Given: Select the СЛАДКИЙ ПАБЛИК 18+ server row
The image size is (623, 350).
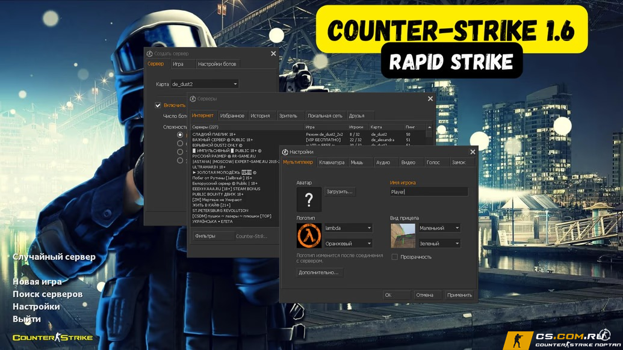Looking at the screenshot, I should (308, 135).
